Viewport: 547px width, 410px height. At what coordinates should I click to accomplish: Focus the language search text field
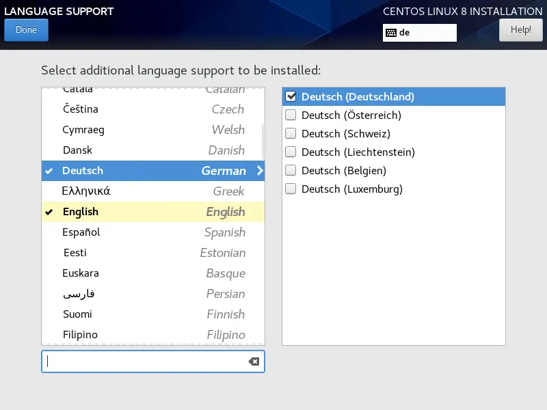pyautogui.click(x=145, y=361)
